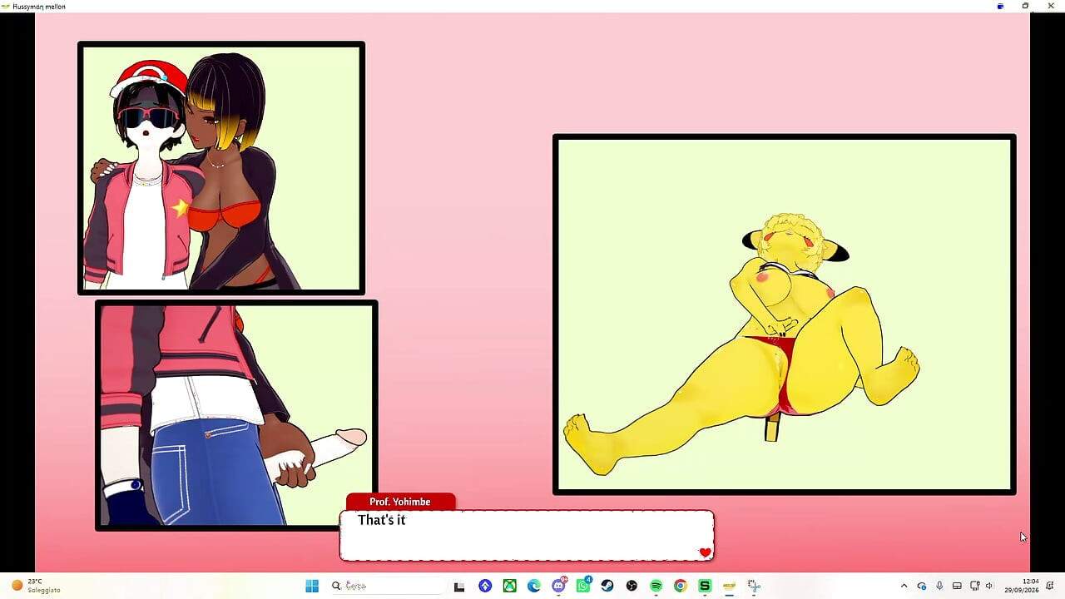The height and width of the screenshot is (599, 1065).
Task: Click the touch keyboard tray icon
Action: (x=957, y=586)
